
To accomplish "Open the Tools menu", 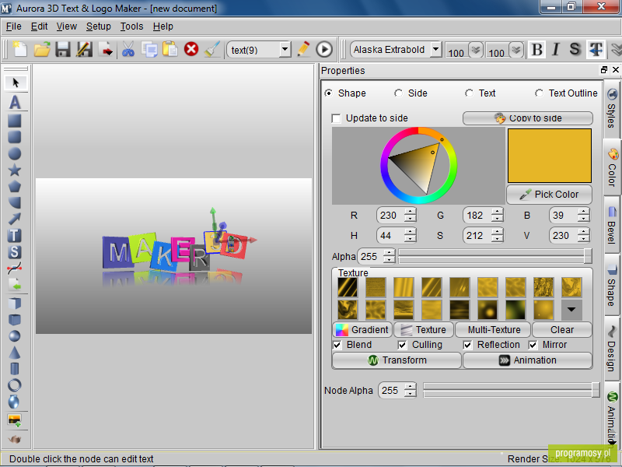I will [x=131, y=26].
